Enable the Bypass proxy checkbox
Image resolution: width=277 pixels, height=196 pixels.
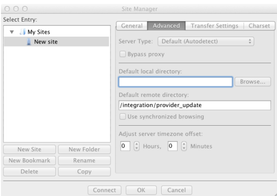123,54
